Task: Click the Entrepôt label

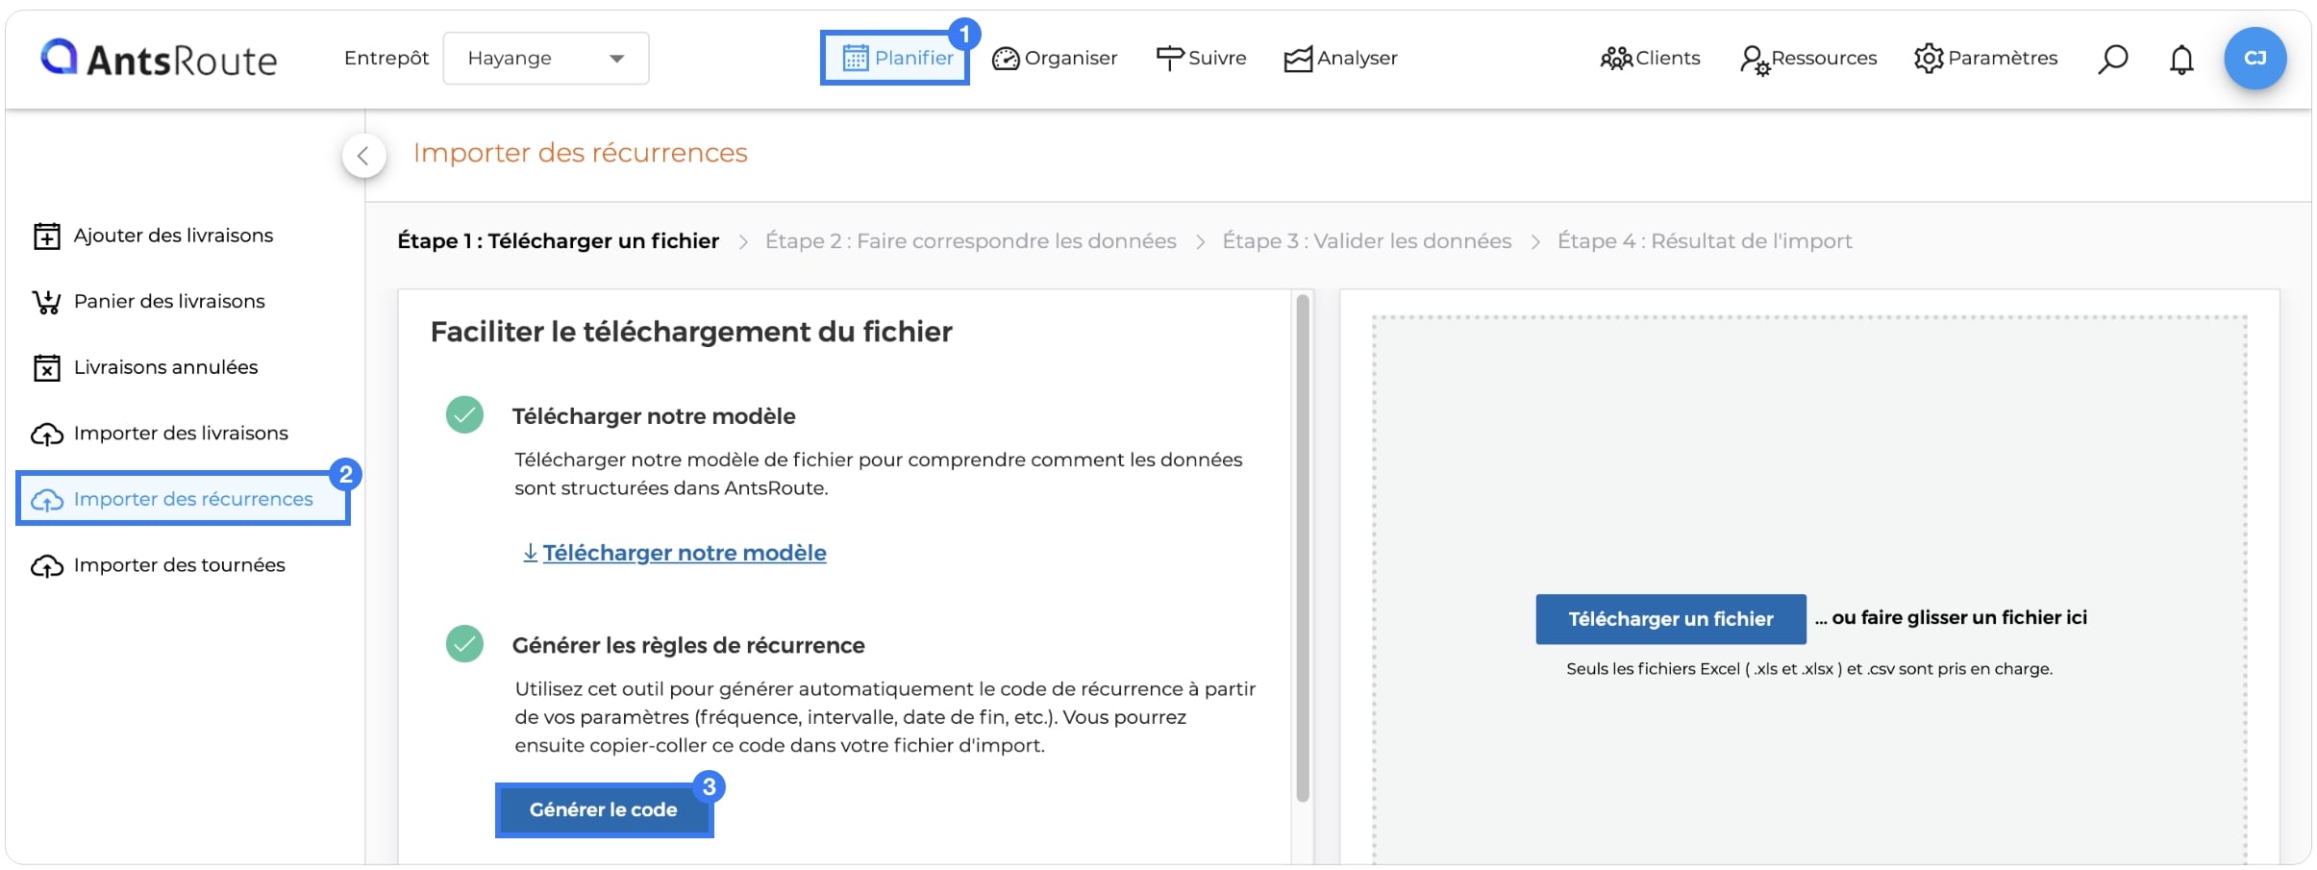Action: click(386, 59)
